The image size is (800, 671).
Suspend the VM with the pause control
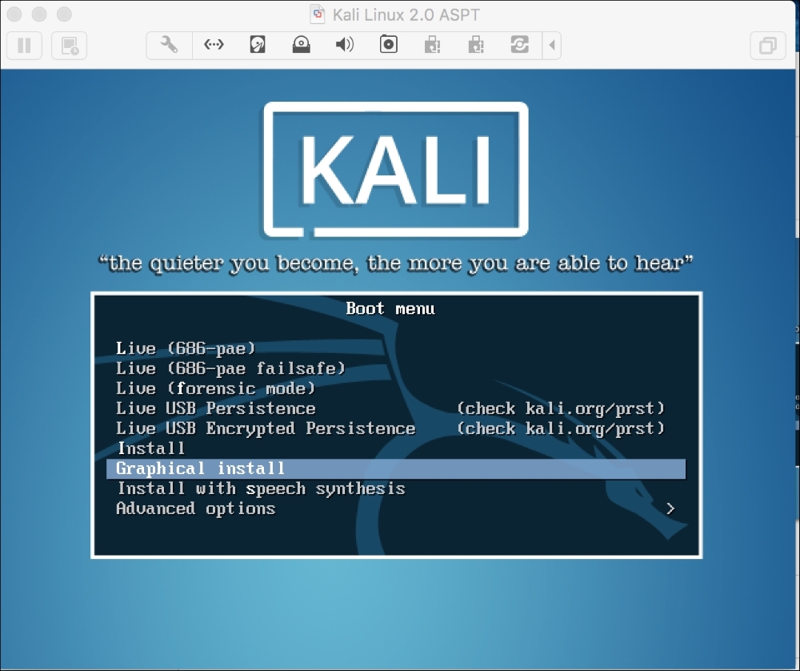point(24,46)
